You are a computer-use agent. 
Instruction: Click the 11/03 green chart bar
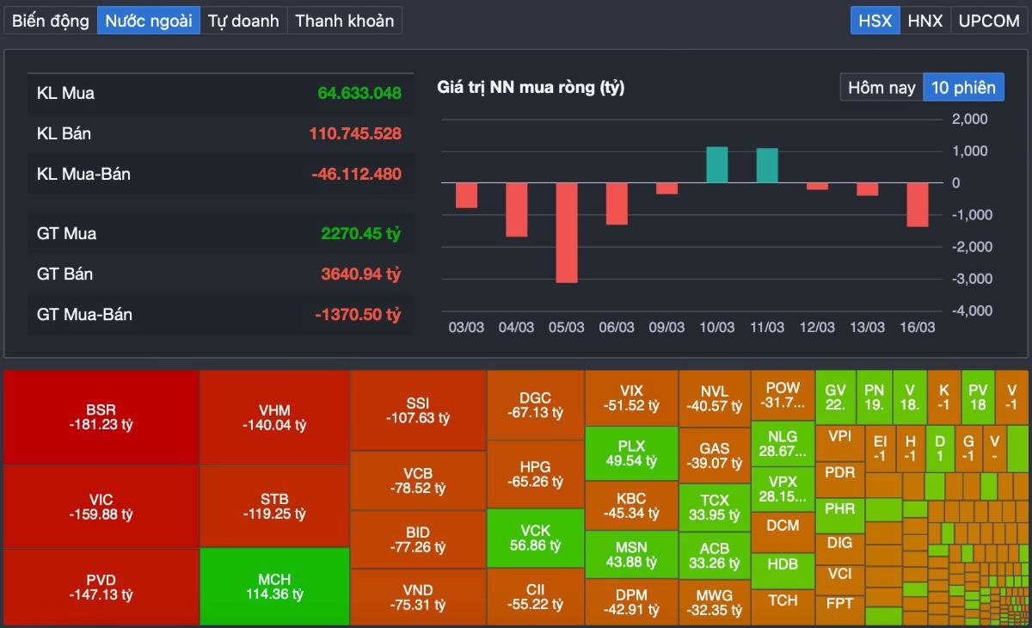point(767,165)
